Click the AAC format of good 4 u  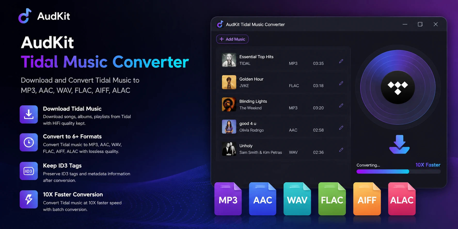point(293,130)
